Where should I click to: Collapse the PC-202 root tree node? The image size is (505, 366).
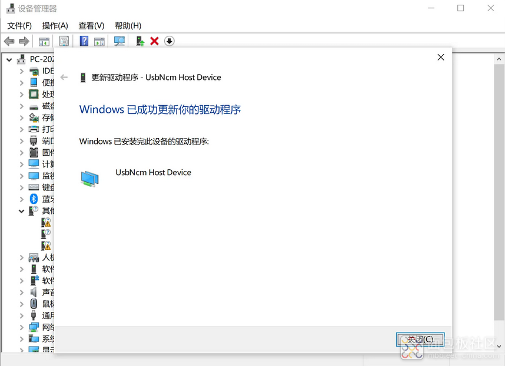(9, 59)
